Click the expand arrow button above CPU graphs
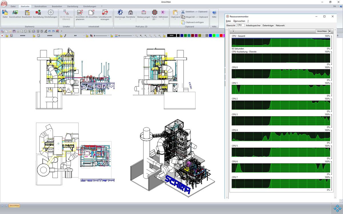 (233, 31)
